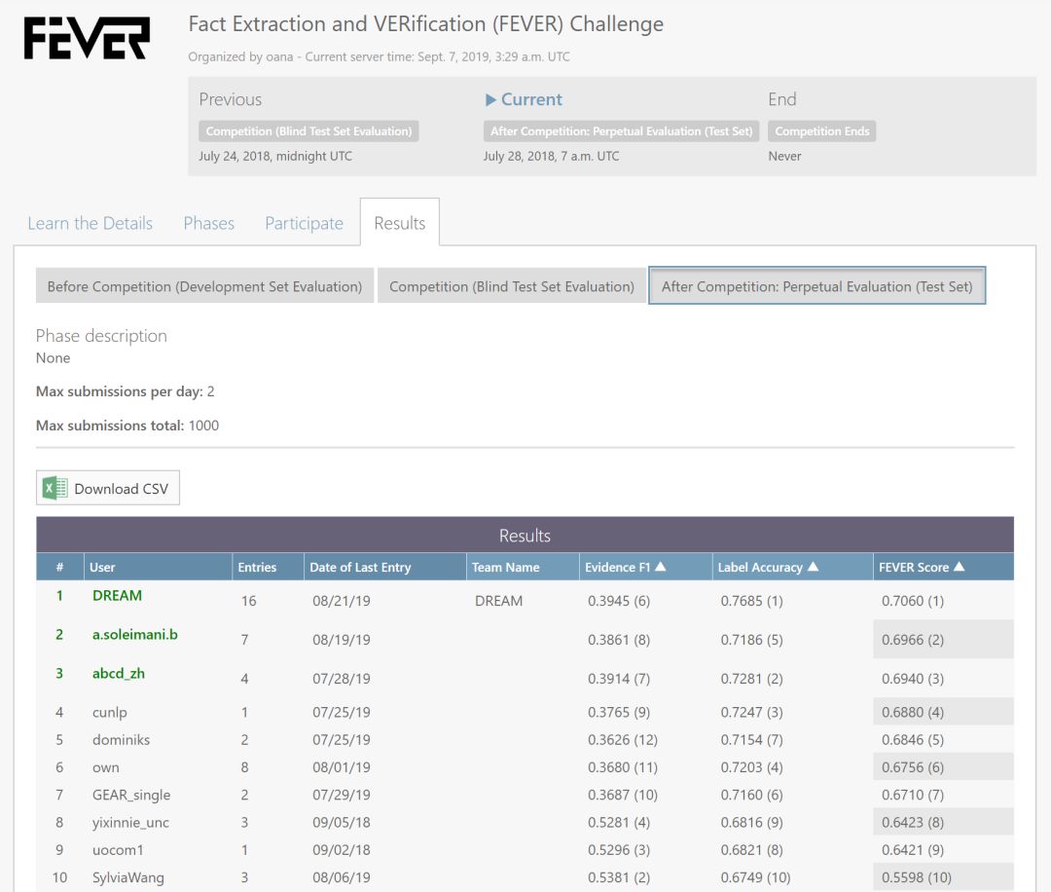Show Before Competition Development Set results
The image size is (1051, 892).
(204, 285)
